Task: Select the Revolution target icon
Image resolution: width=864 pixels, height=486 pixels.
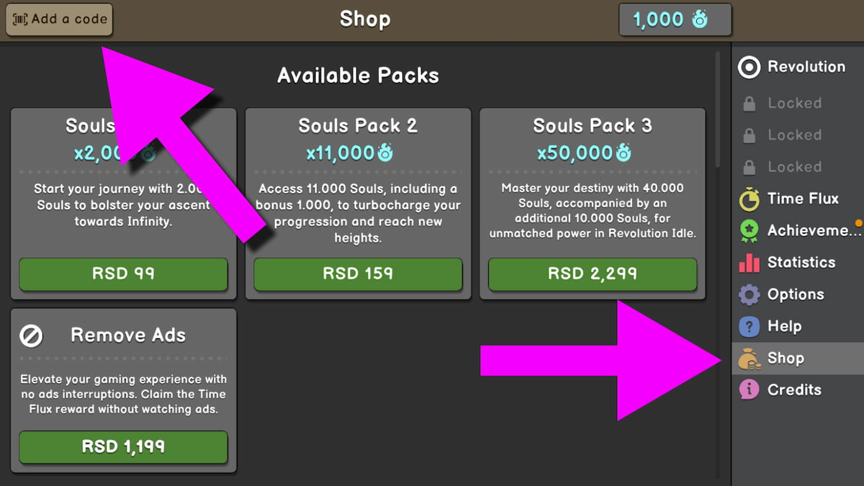Action: click(749, 66)
